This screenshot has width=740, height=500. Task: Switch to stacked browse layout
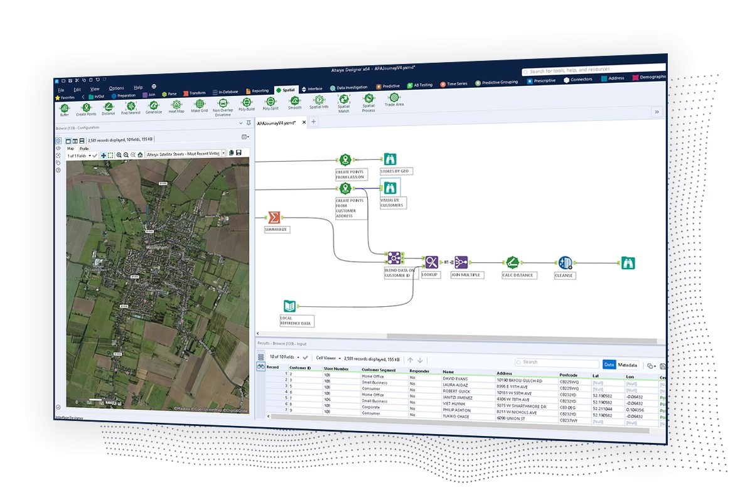(x=82, y=141)
